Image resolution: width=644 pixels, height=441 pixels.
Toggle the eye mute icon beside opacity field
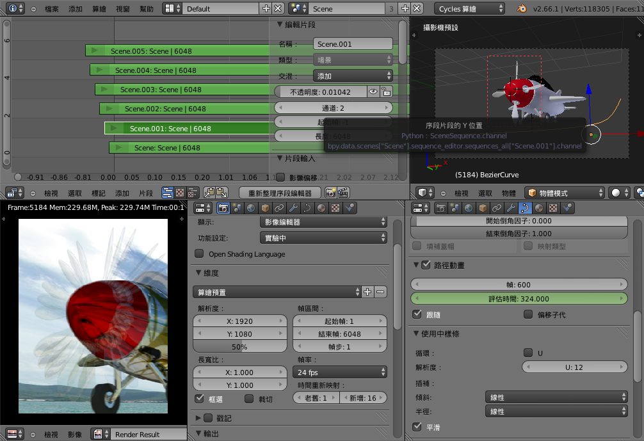click(373, 92)
